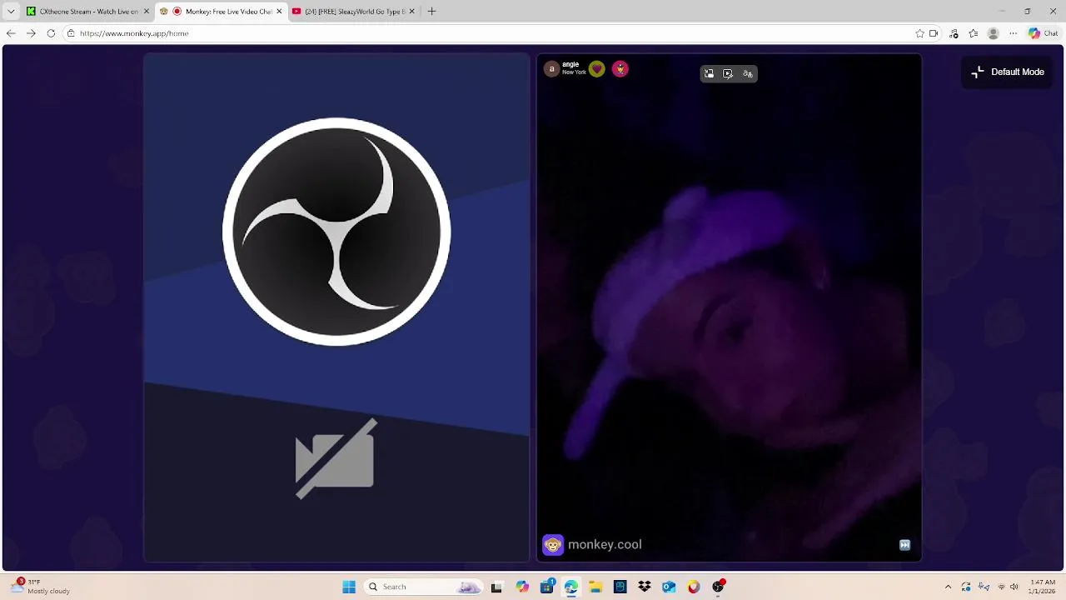The image size is (1066, 600).
Task: Click the switch camera icon on video
Action: point(709,73)
